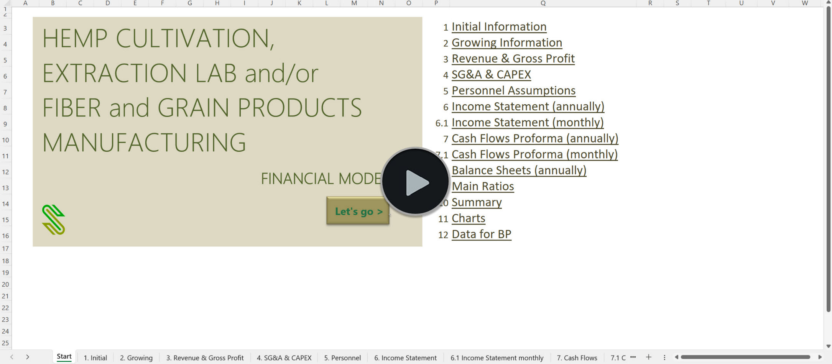Open Income Statement (monthly) link

(528, 123)
